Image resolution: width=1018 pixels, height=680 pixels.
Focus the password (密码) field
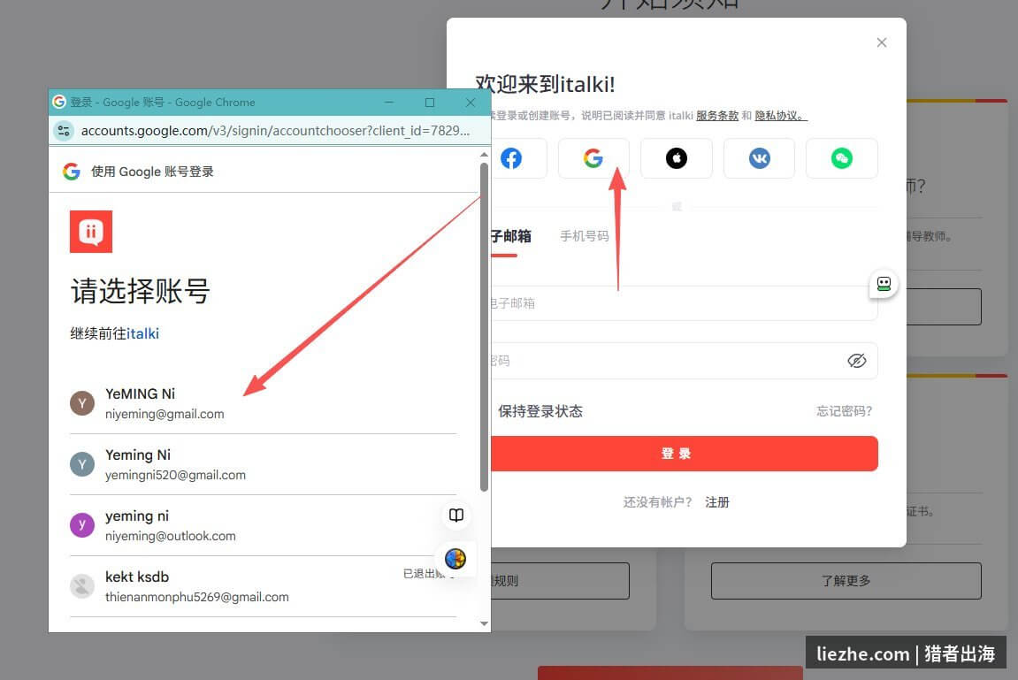685,361
